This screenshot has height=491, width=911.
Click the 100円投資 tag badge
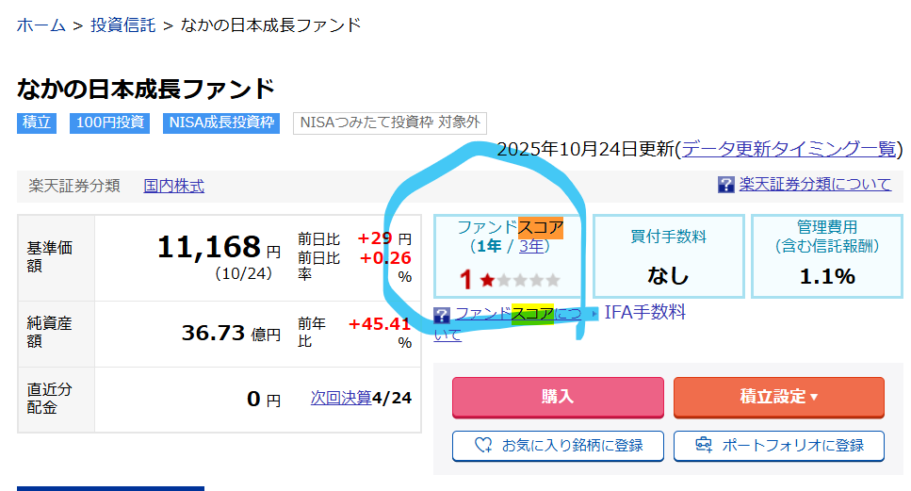(110, 123)
